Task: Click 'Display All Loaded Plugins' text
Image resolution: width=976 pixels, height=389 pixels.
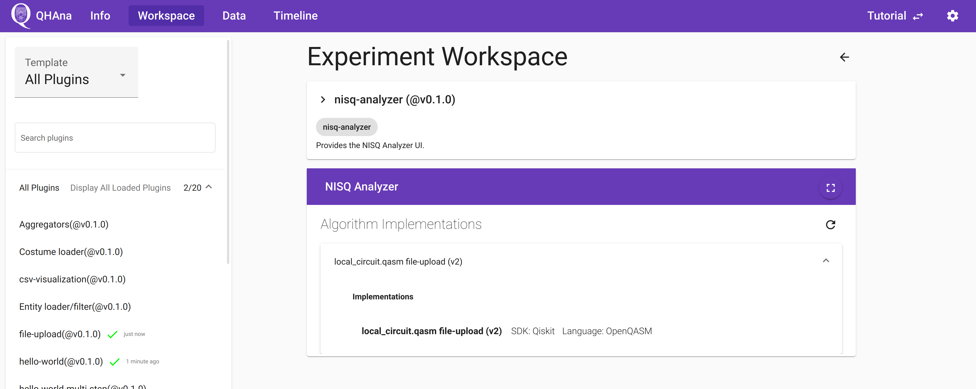Action: (x=120, y=188)
